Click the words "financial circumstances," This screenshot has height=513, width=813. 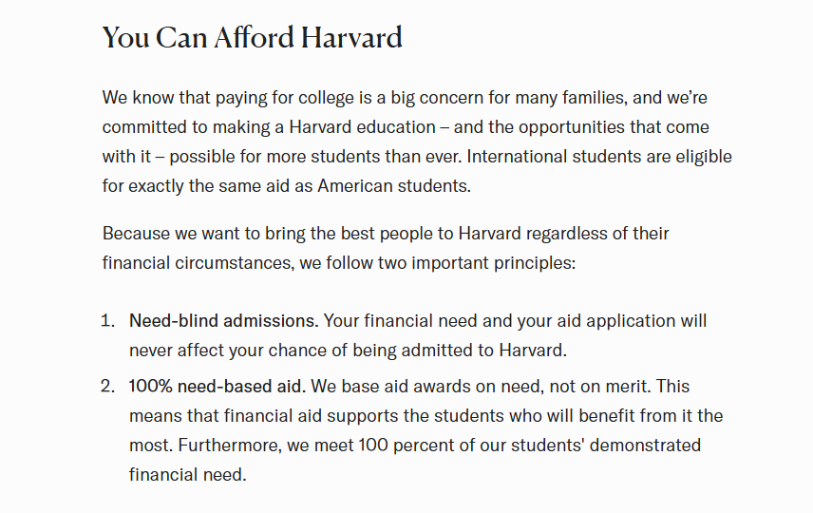(x=199, y=263)
